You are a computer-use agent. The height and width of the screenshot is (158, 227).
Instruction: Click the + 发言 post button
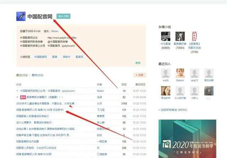coord(139,75)
